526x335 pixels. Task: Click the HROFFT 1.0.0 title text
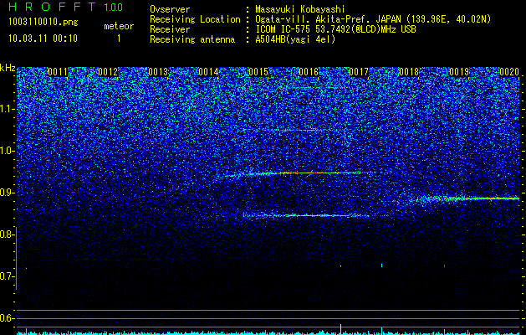click(66, 7)
